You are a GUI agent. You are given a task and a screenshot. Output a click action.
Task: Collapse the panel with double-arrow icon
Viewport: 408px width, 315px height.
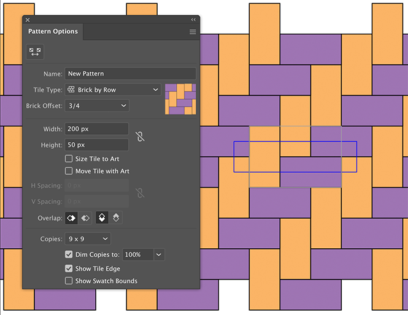193,20
